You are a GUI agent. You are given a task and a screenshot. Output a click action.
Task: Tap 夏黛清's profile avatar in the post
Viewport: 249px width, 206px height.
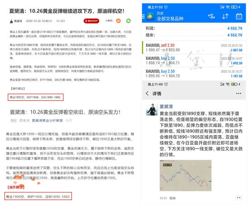pos(152,110)
